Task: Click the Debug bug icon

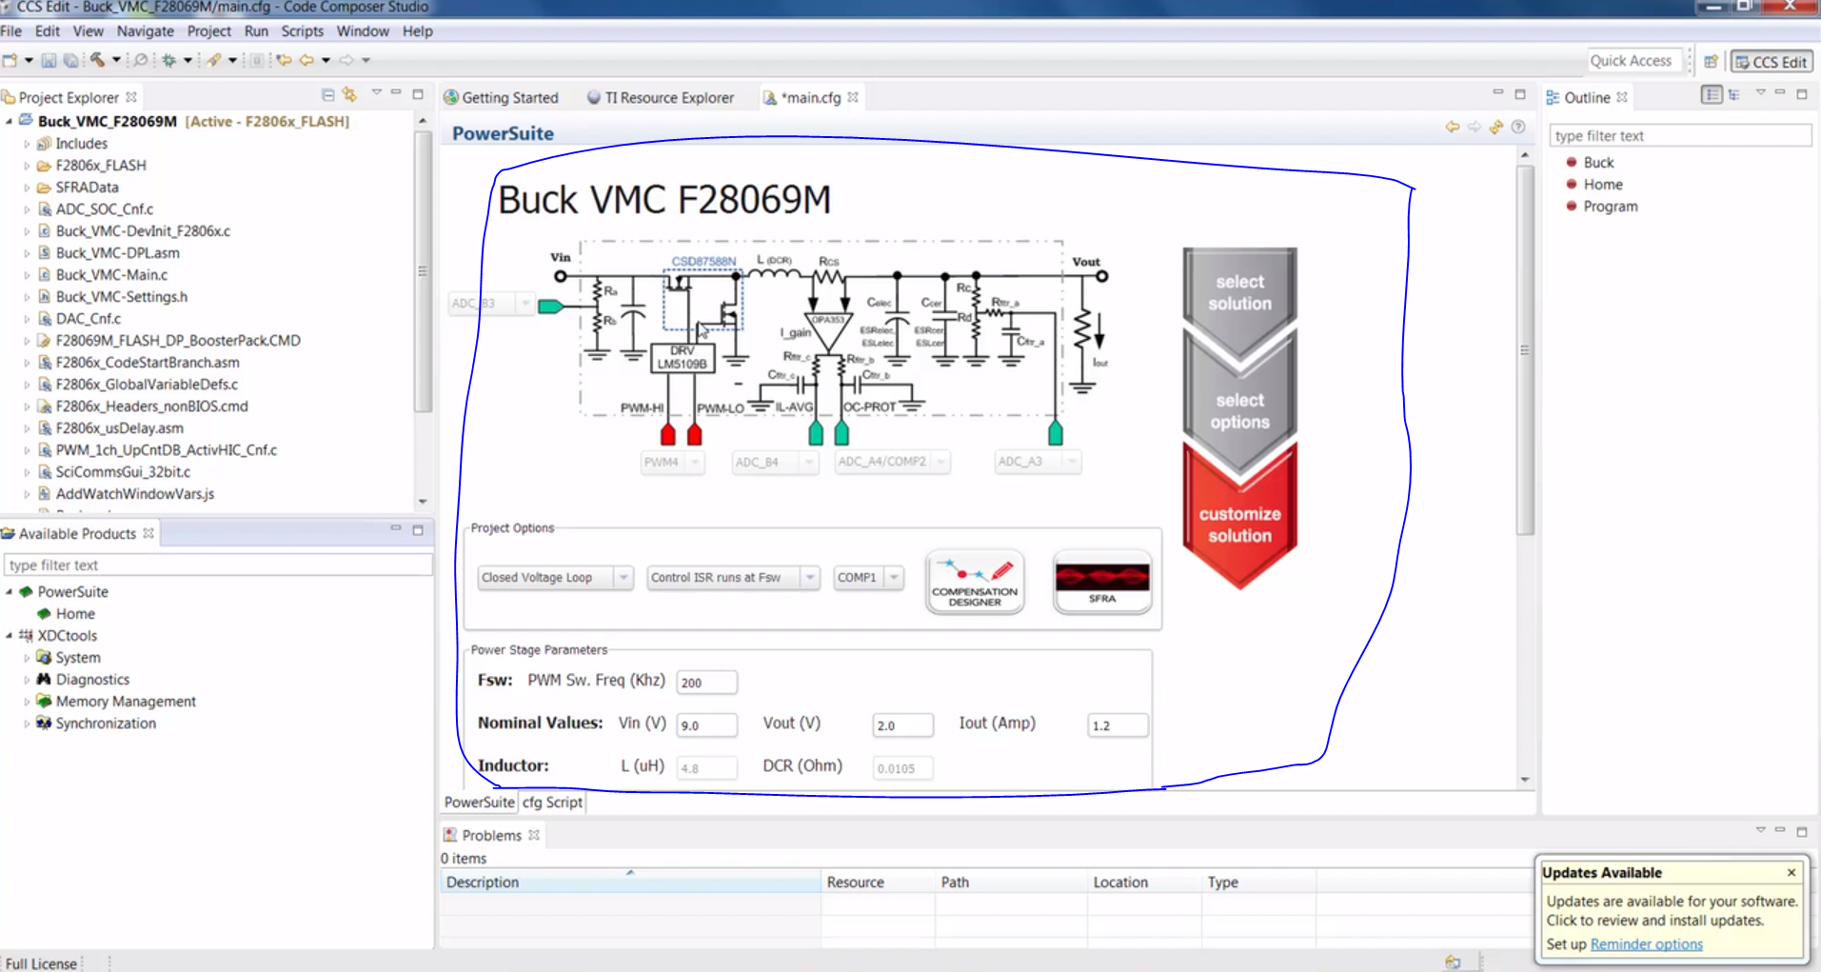Action: click(168, 60)
